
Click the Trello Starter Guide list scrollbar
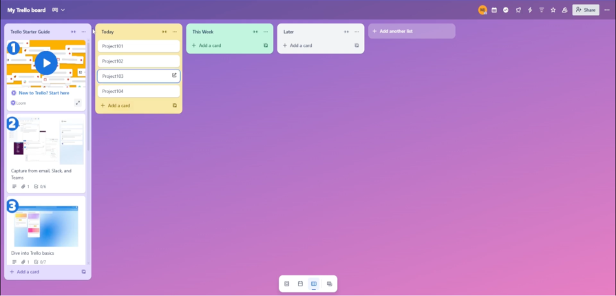[x=88, y=96]
